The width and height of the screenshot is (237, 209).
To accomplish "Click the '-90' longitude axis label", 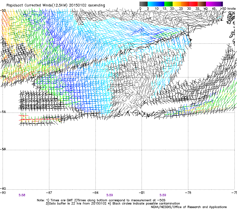I will pos(3,193).
